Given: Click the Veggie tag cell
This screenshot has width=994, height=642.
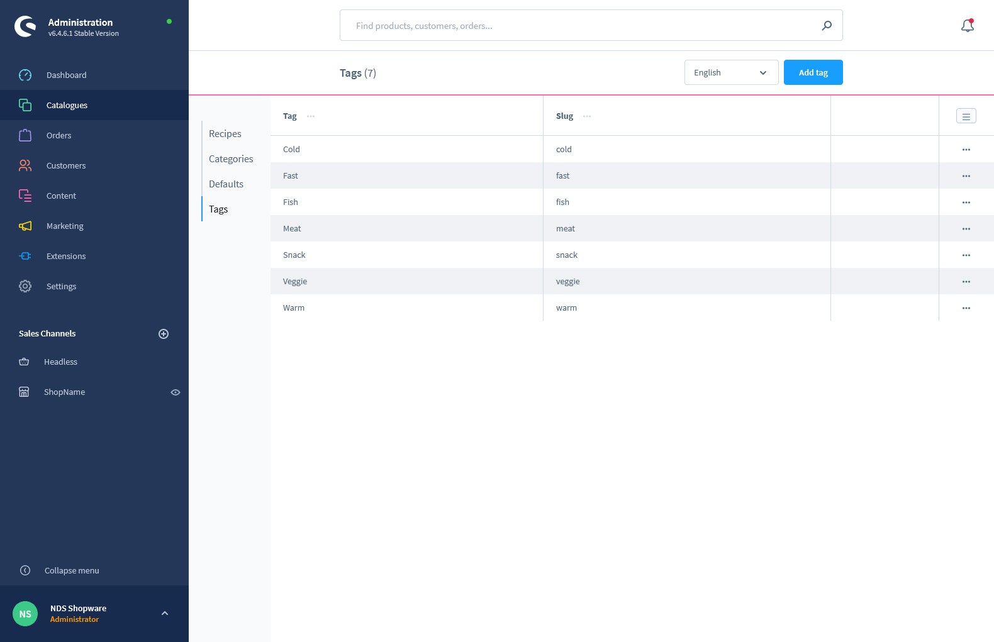Looking at the screenshot, I should coord(406,281).
